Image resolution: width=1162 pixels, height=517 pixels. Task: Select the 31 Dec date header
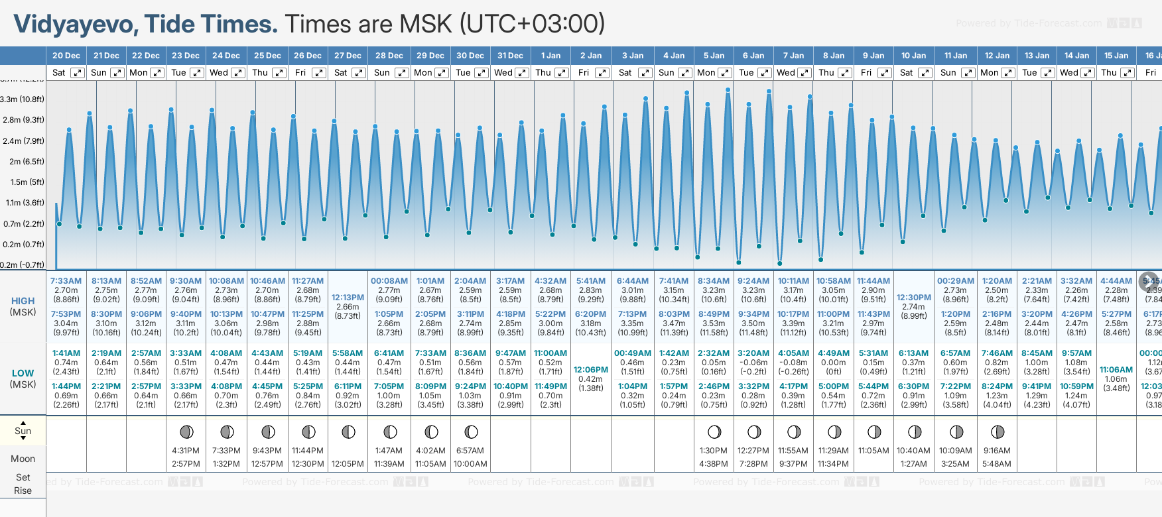coord(510,56)
